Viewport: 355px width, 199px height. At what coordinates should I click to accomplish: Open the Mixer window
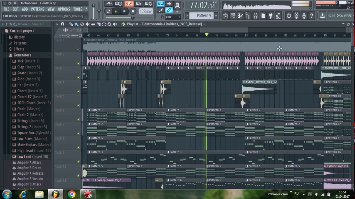click(x=256, y=16)
